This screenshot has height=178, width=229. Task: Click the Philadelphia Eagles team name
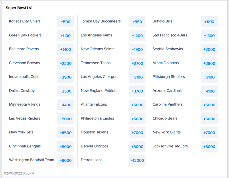click(97, 118)
